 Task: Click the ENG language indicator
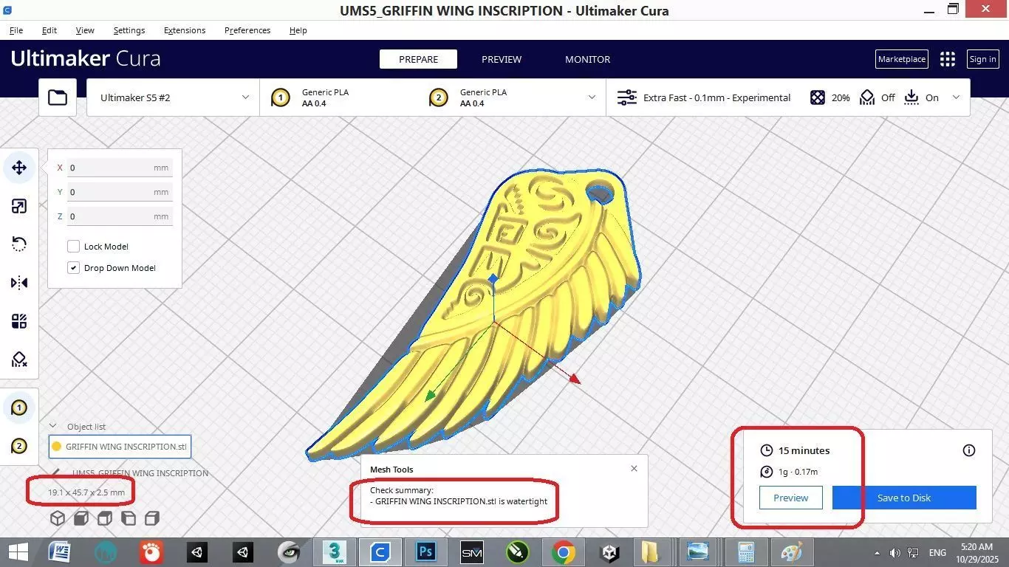(937, 552)
